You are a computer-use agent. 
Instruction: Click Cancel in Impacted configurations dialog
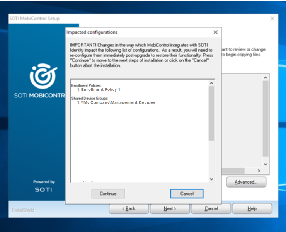[x=186, y=194]
